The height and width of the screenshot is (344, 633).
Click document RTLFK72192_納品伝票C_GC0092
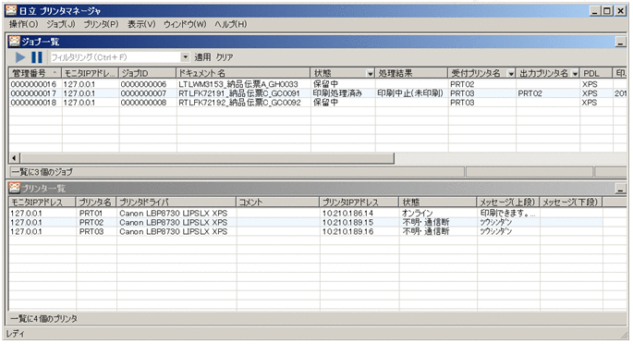point(239,103)
